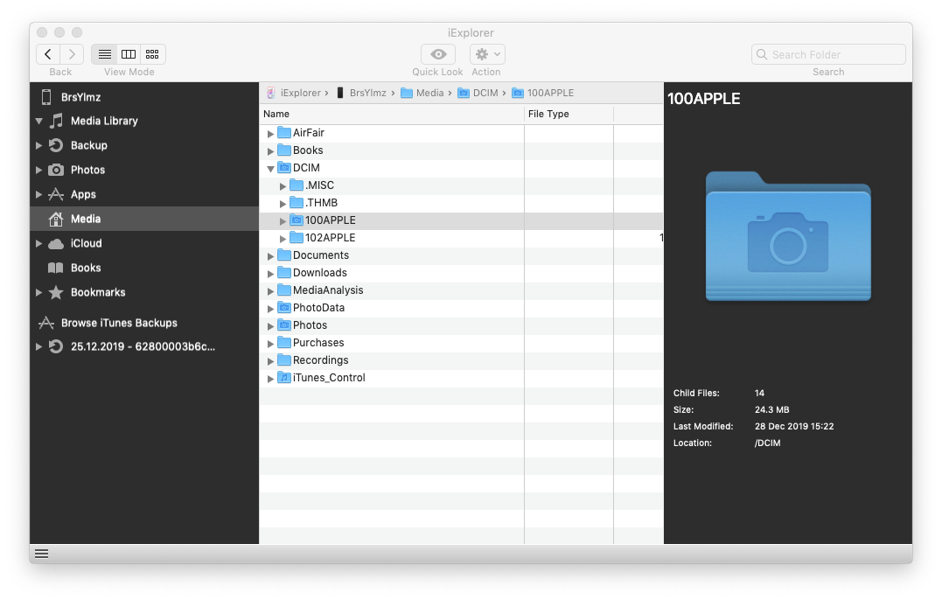Switch to list view mode
Screen dimensions: 942x600
click(105, 54)
